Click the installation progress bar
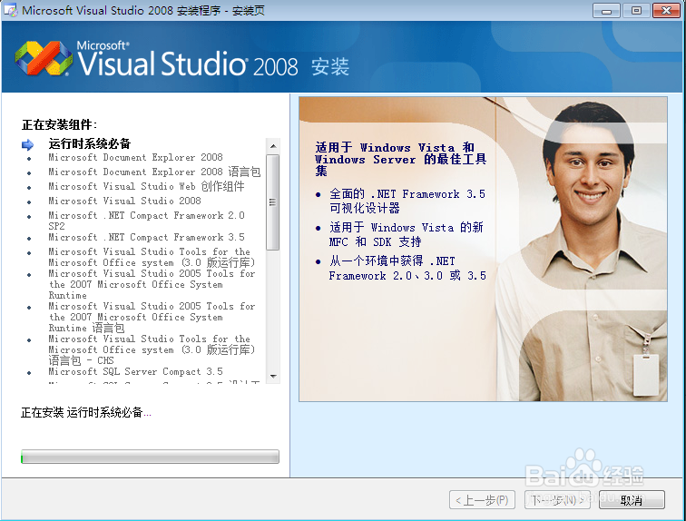686x521 pixels. pyautogui.click(x=150, y=457)
